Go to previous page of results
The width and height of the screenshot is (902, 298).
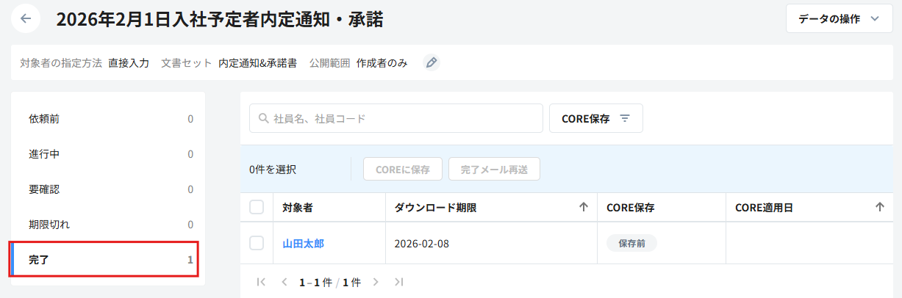(x=284, y=282)
